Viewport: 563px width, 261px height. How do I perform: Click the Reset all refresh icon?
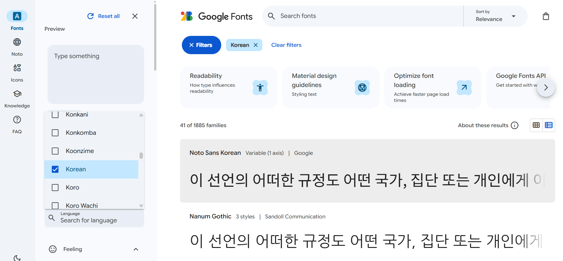[x=90, y=16]
